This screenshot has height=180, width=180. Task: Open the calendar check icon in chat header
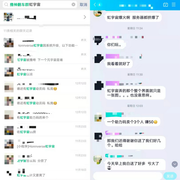click(166, 5)
